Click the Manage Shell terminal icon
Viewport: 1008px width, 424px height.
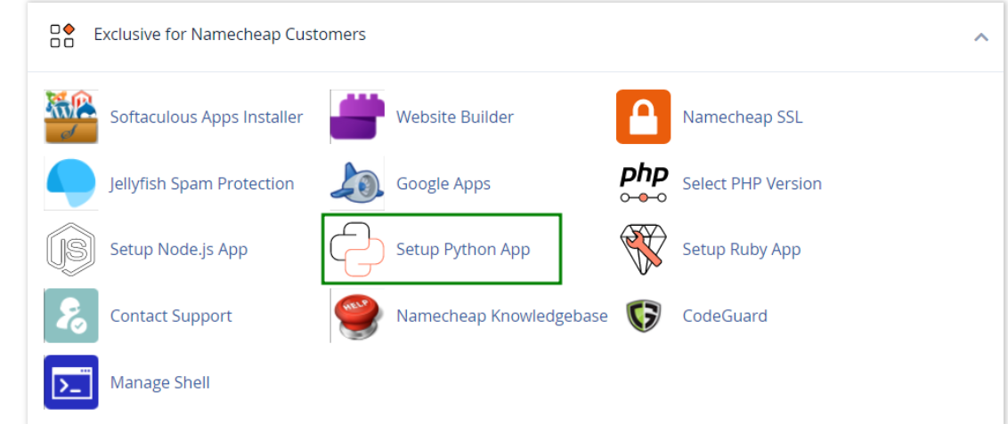coord(70,382)
